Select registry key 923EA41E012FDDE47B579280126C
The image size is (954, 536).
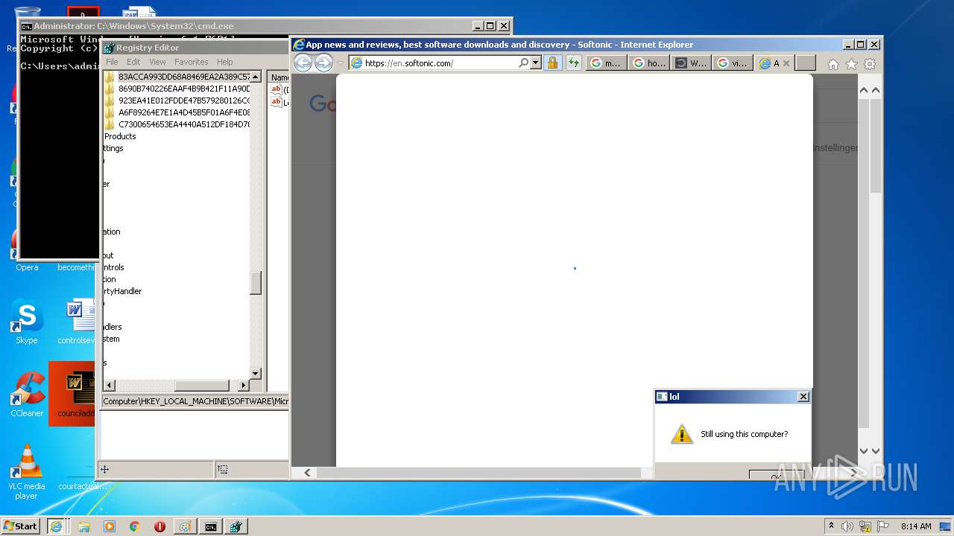coord(184,100)
